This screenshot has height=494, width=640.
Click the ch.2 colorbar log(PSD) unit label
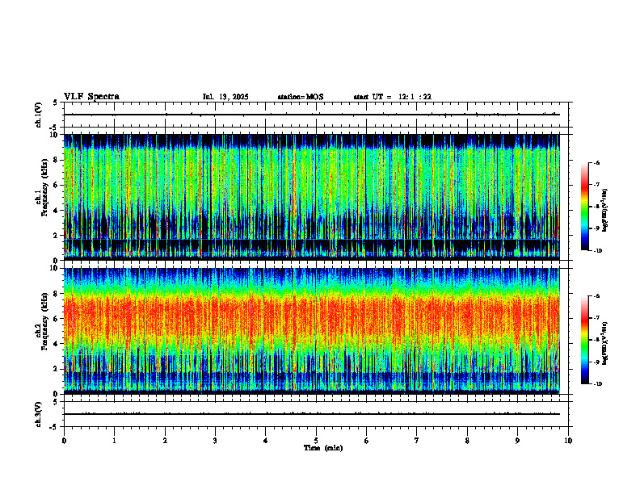604,343
